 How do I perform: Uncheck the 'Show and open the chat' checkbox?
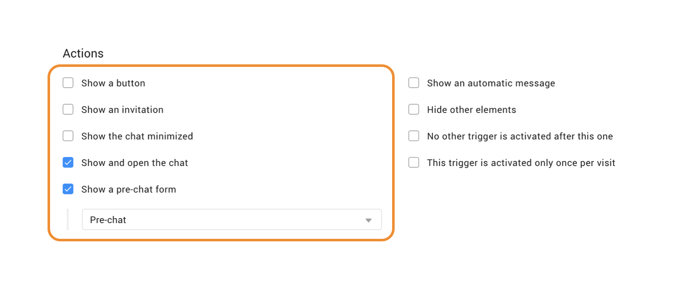point(68,163)
